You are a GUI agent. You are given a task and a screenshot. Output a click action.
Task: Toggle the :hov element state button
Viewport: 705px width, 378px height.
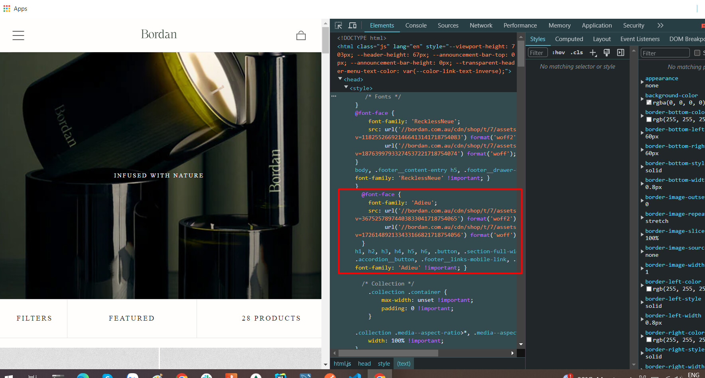click(x=558, y=53)
